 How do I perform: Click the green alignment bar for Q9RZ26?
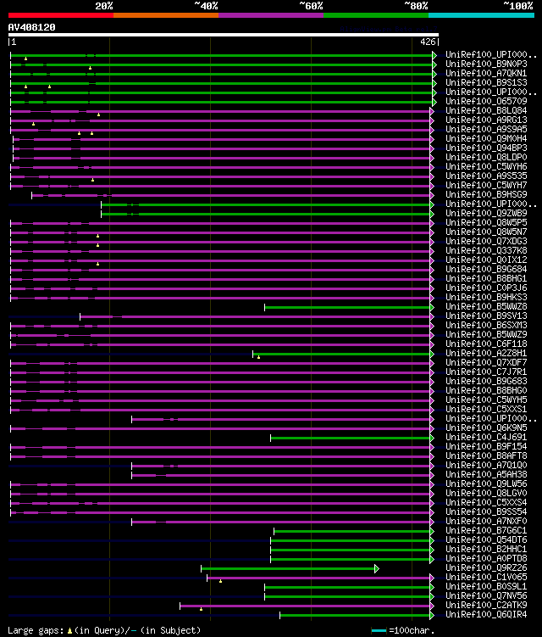[x=288, y=569]
